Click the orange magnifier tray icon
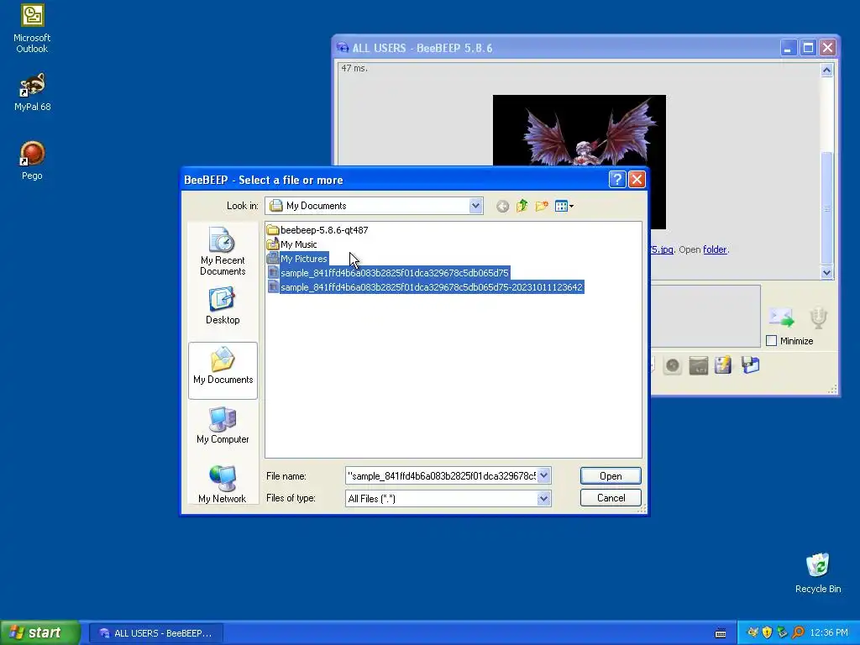This screenshot has width=860, height=645. [x=798, y=633]
